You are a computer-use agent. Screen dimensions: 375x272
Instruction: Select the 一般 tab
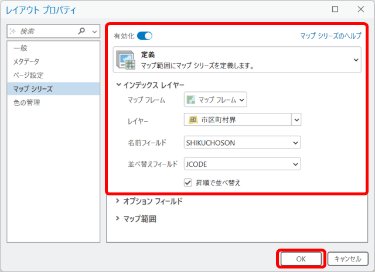click(x=21, y=48)
